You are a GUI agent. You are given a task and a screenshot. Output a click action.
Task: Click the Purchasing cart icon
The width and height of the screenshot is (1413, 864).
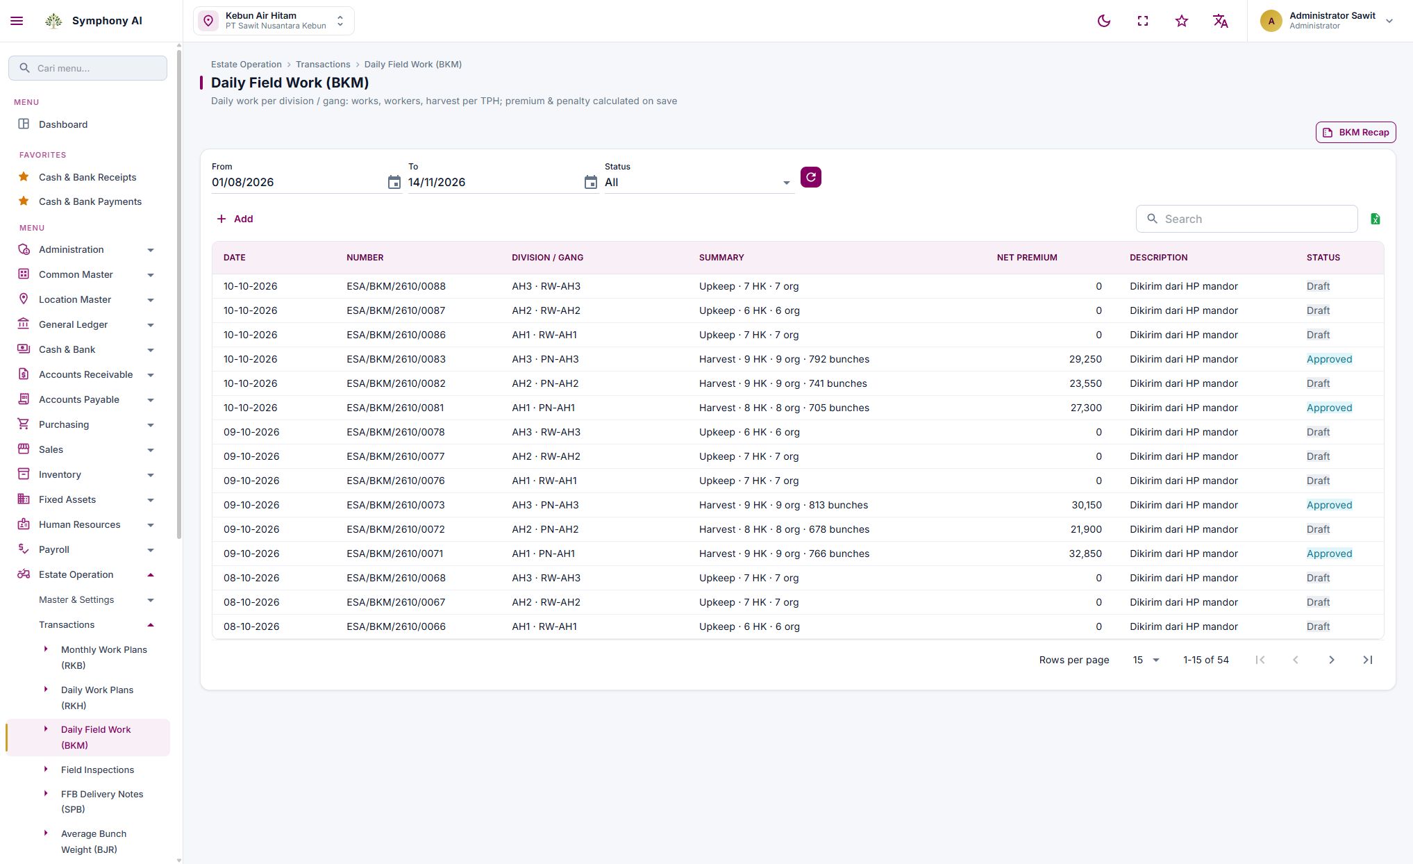tap(24, 424)
